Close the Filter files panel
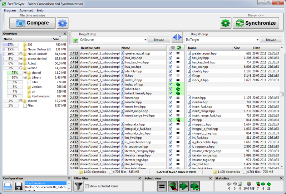 point(140,178)
